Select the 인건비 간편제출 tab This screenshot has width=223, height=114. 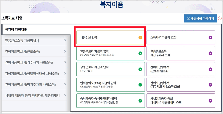tap(36, 30)
